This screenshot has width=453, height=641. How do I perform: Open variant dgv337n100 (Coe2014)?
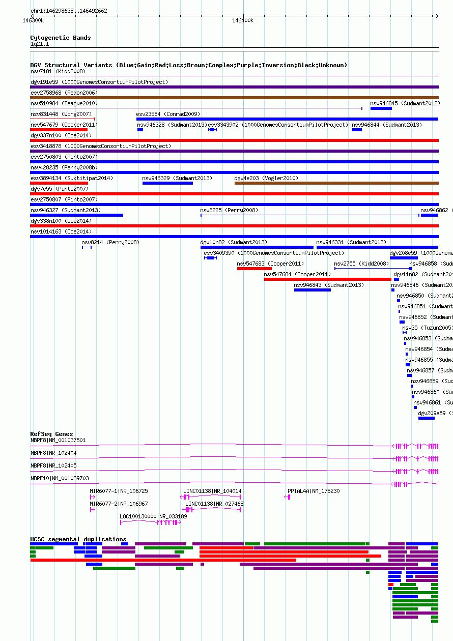click(x=61, y=136)
